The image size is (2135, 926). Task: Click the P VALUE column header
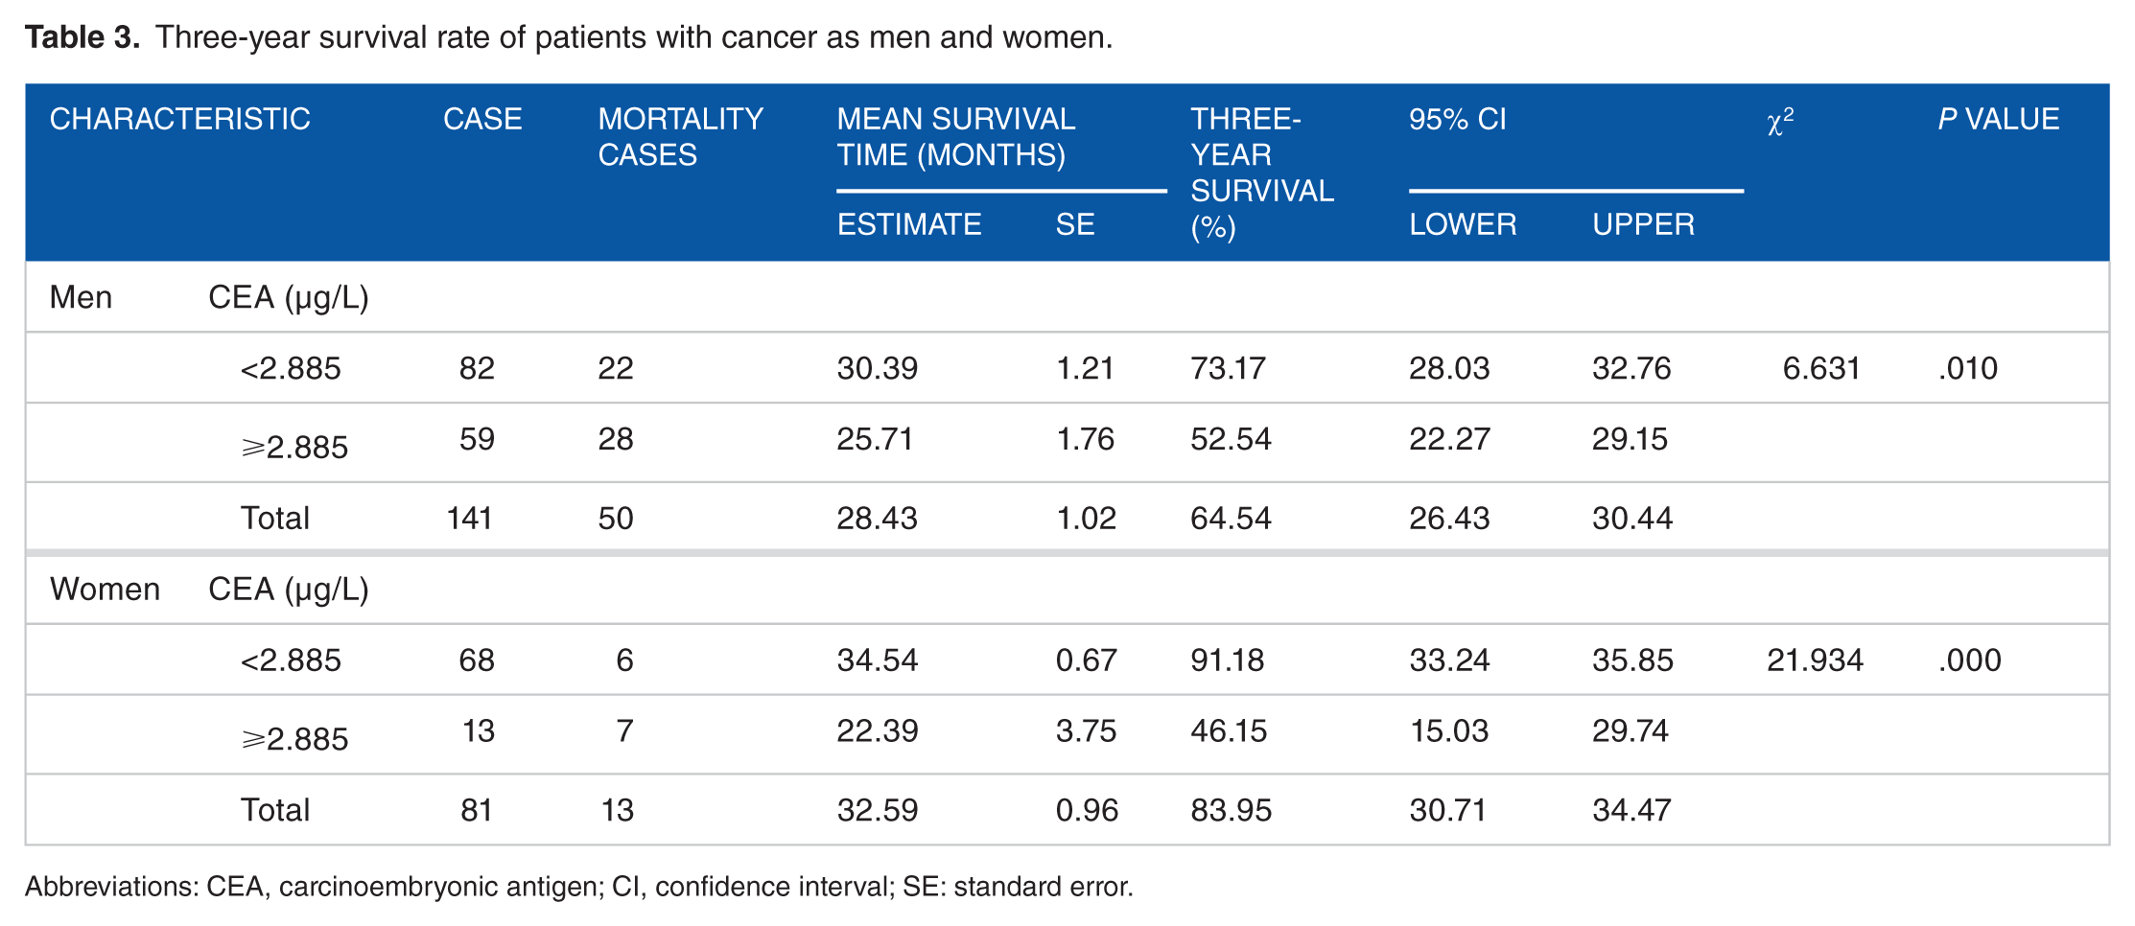tap(1998, 119)
